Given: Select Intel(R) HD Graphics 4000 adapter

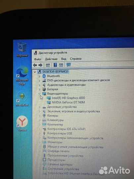Looking at the screenshot, I should 68,98.
